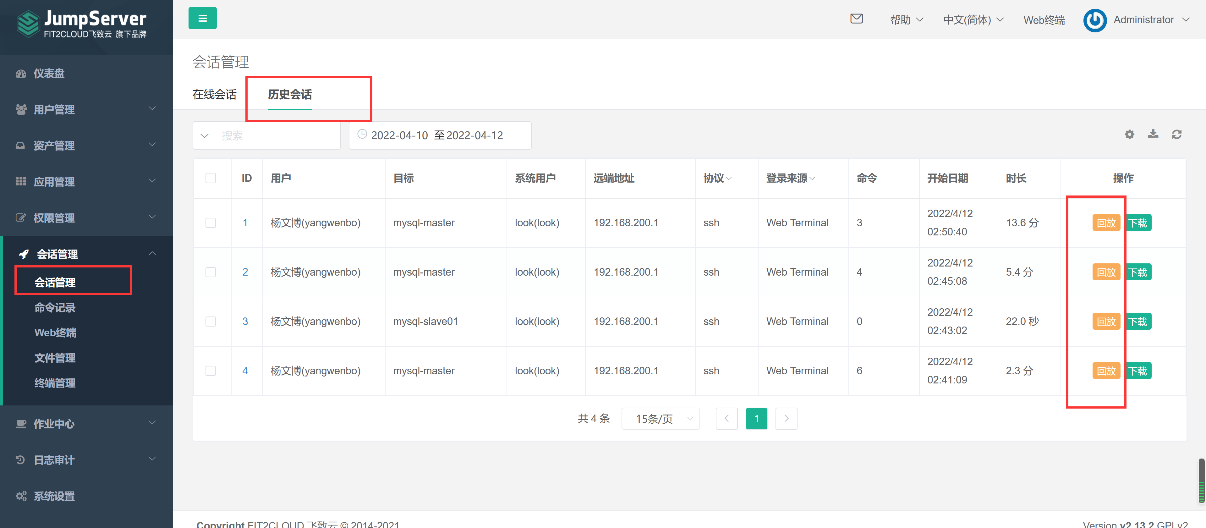Click the coffee cup icon beside 作业中心
Viewport: 1206px width, 528px height.
(21, 424)
